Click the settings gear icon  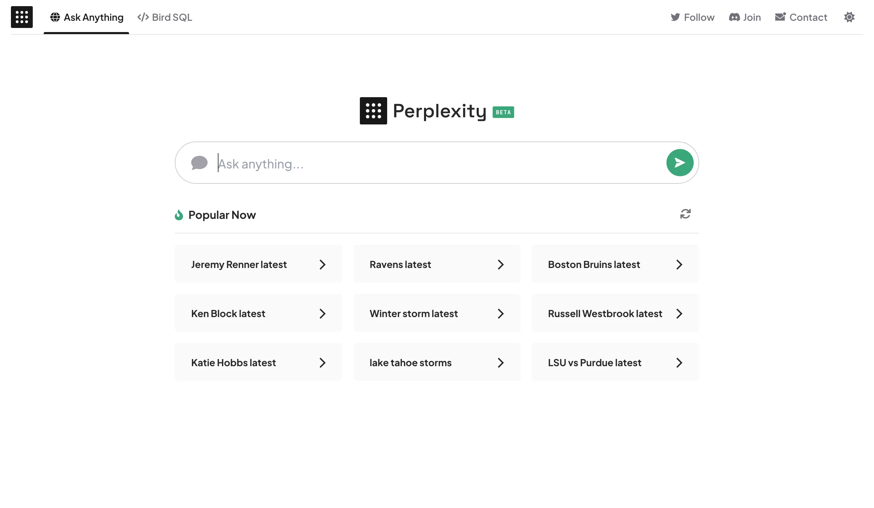(x=850, y=17)
